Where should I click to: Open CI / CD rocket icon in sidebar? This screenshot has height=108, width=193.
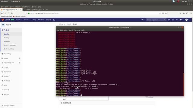point(2,67)
